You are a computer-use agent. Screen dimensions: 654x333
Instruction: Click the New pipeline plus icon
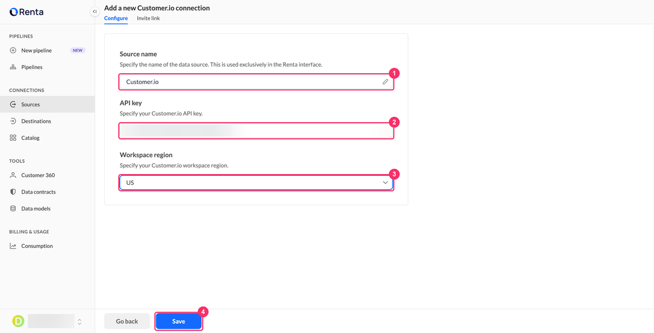pyautogui.click(x=13, y=50)
